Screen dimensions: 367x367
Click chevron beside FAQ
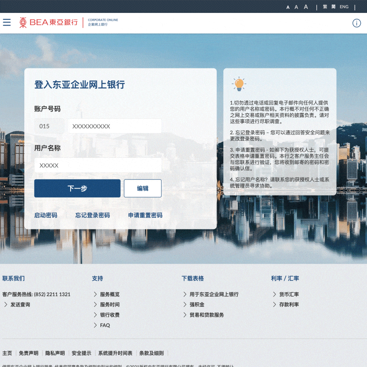pos(95,325)
